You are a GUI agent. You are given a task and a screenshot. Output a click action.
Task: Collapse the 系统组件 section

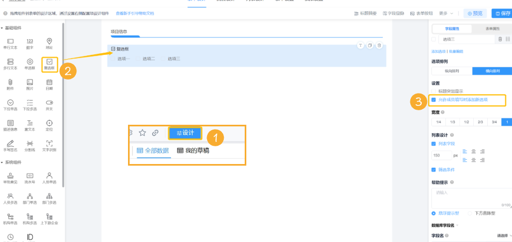click(2, 162)
